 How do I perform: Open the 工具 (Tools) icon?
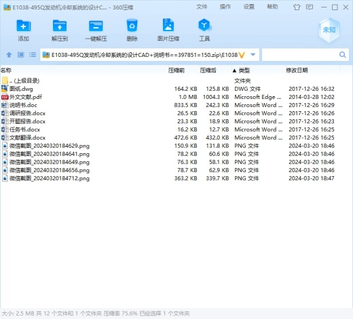coord(204,25)
